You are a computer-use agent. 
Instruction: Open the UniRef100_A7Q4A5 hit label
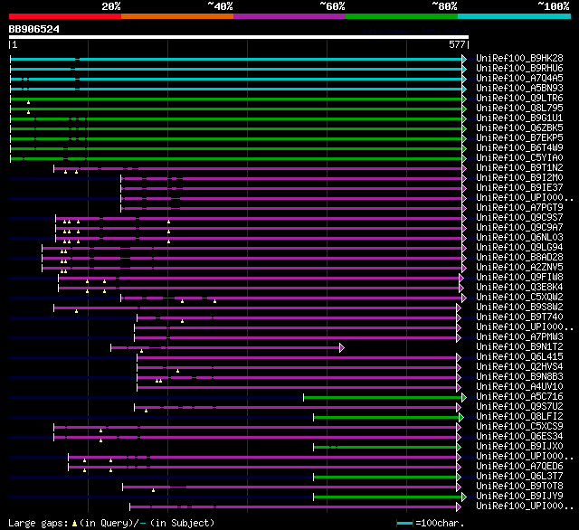point(519,79)
